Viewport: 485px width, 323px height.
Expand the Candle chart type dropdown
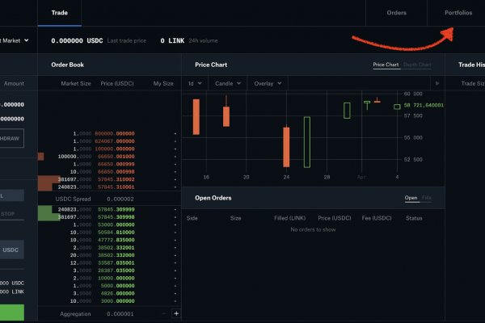[228, 83]
